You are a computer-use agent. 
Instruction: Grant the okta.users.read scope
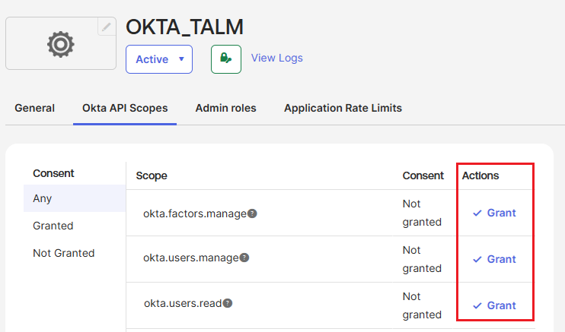(x=494, y=305)
